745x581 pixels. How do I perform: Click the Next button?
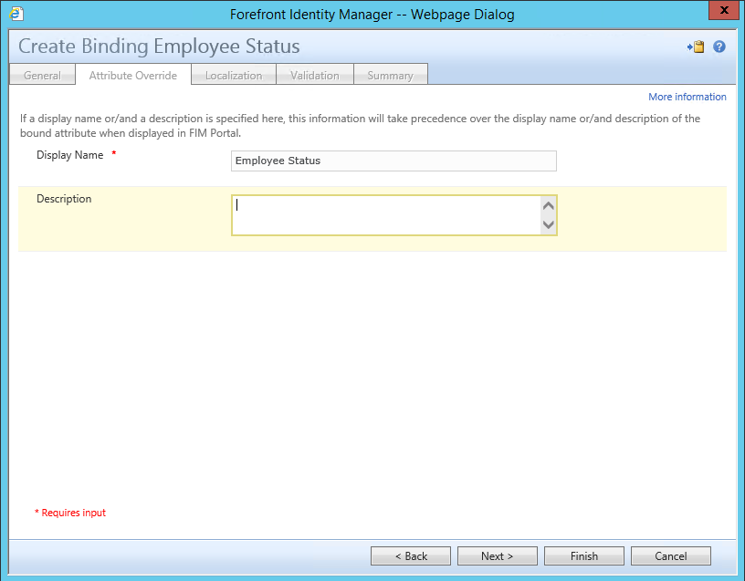[x=497, y=555]
